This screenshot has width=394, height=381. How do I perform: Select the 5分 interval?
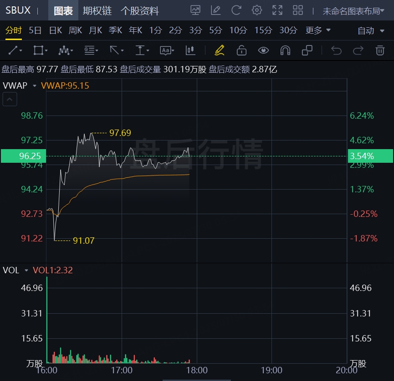point(215,30)
